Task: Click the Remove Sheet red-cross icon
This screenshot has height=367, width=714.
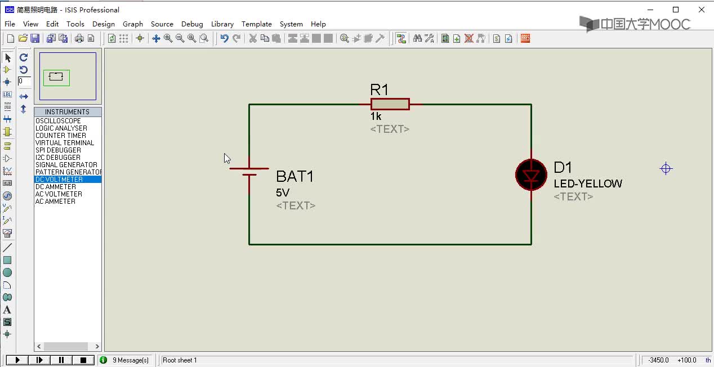Action: click(x=468, y=38)
